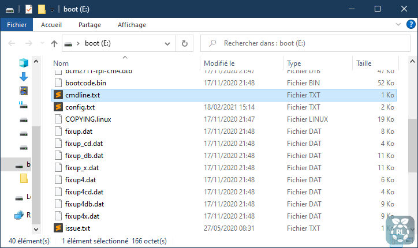418x248 pixels.
Task: Select the fixup4.dat file name
Action: click(x=80, y=180)
